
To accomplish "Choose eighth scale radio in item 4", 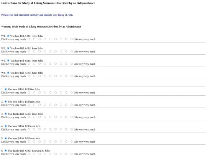I will [x=66, y=129].
